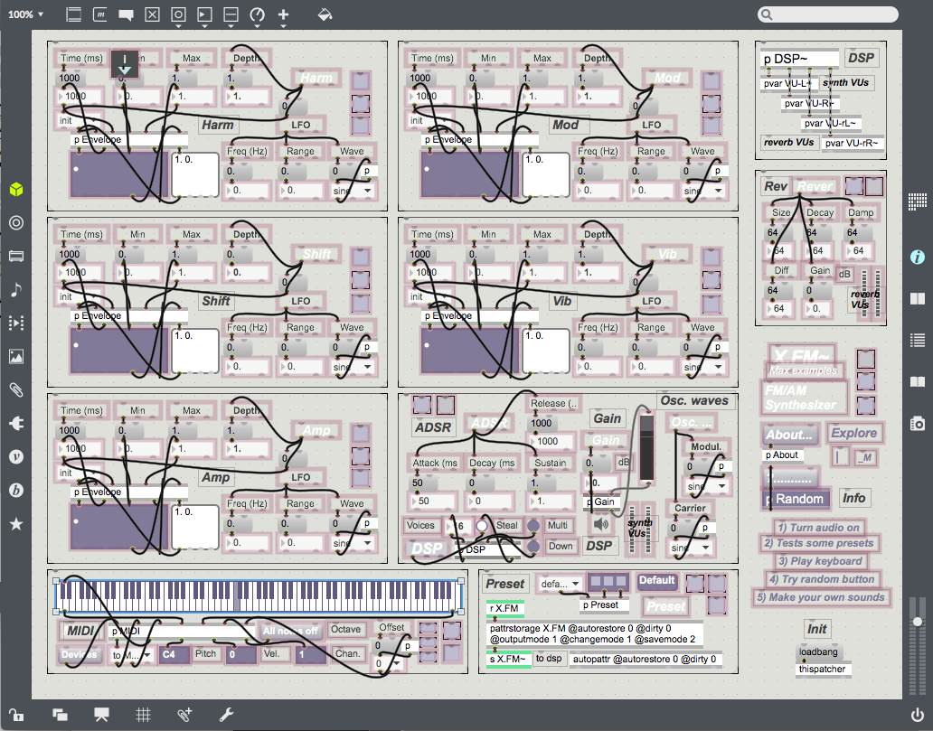
Task: Add a comment box from the top toolbar
Action: point(127,14)
